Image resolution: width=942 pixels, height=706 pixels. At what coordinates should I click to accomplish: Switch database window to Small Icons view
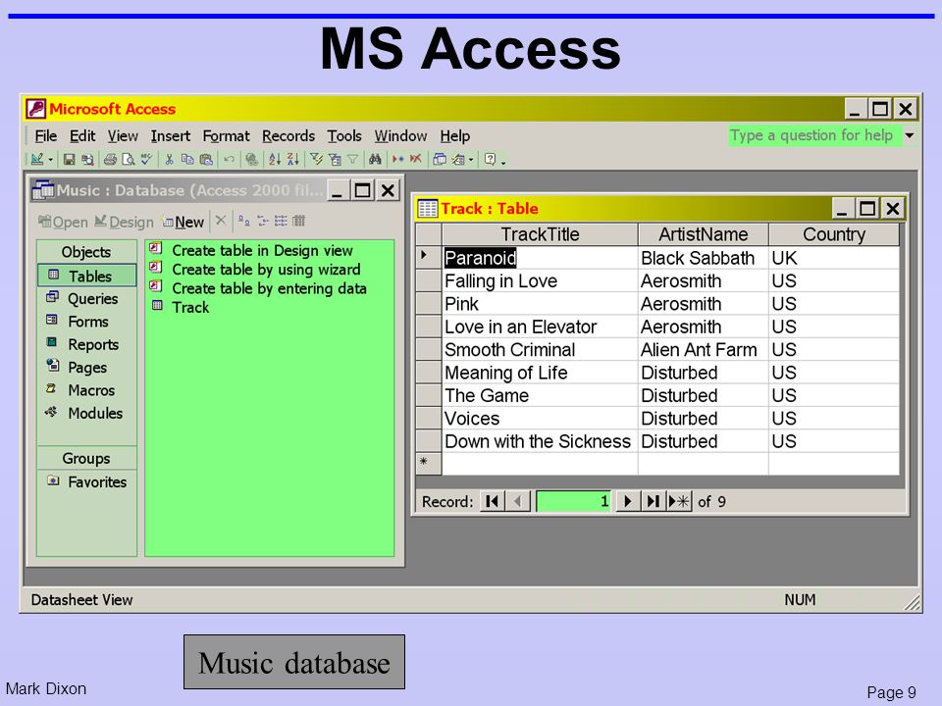pos(263,221)
